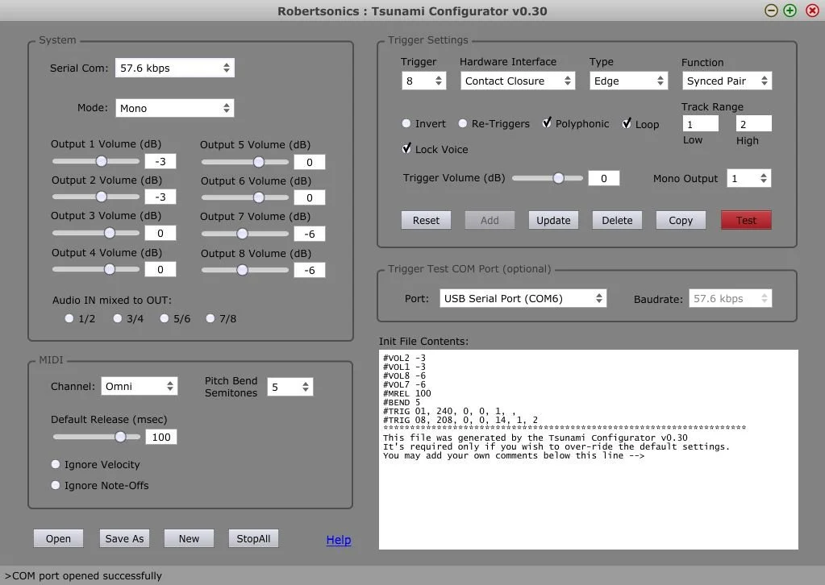Click Default Release value field 100
Image resolution: width=825 pixels, height=585 pixels.
(161, 437)
